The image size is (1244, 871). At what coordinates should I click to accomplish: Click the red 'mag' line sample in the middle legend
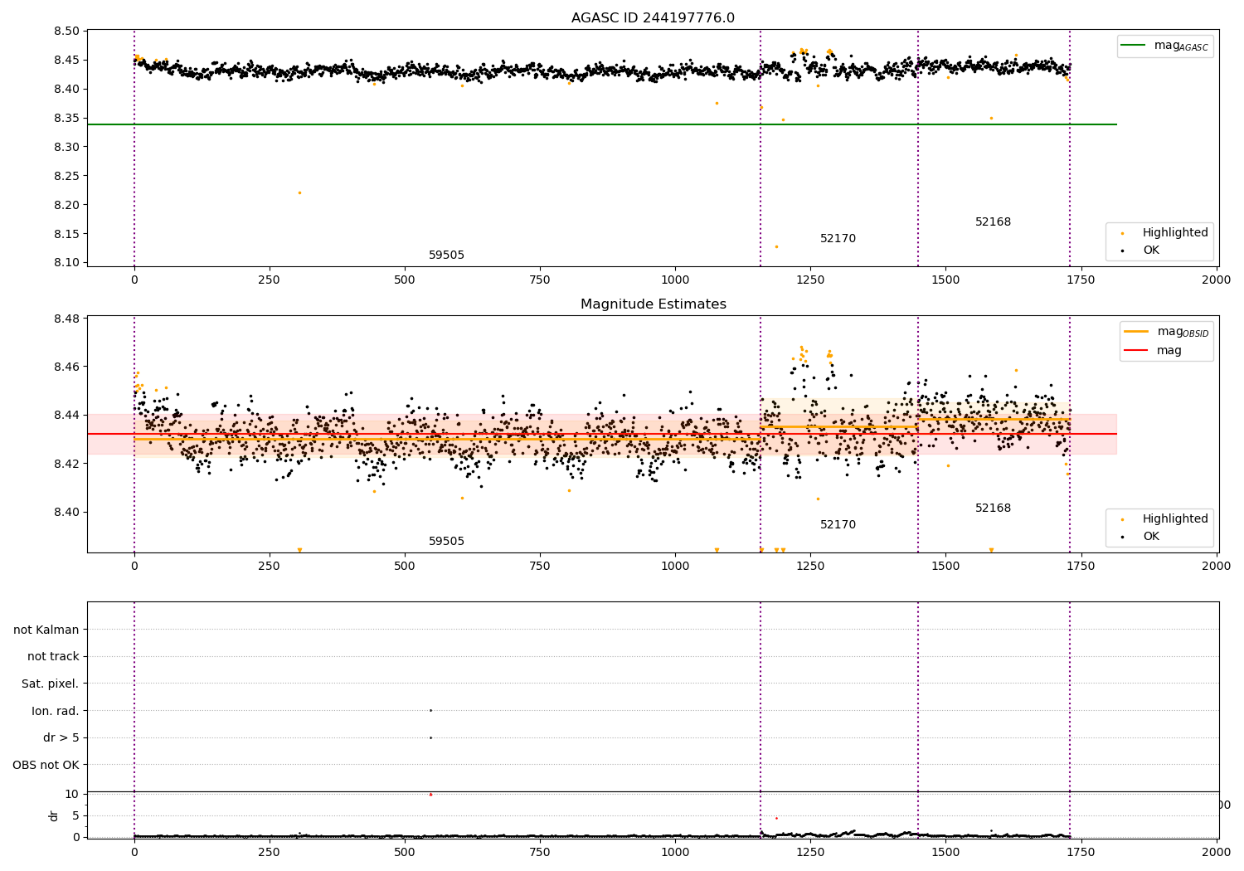coord(1135,350)
